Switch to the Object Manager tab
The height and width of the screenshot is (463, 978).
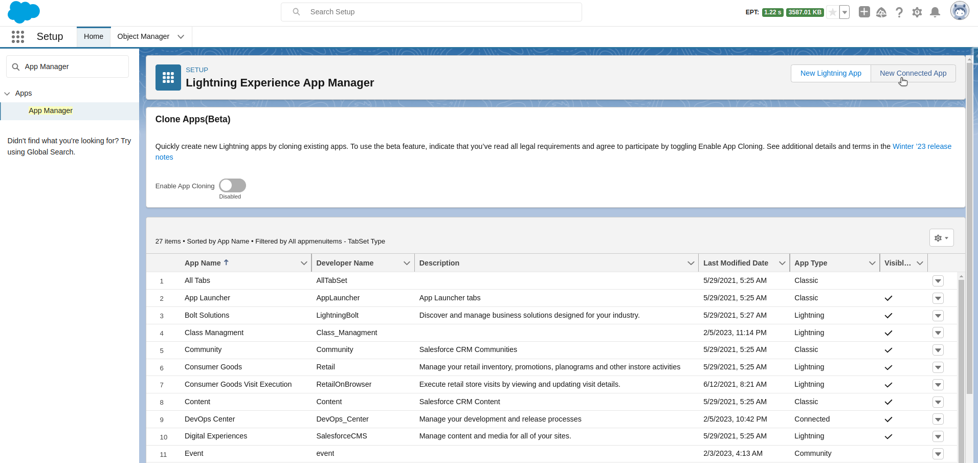(143, 36)
